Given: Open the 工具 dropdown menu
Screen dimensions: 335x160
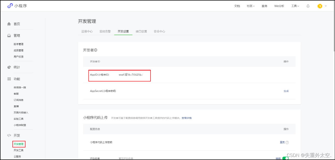Looking at the screenshot, I should tap(295, 6).
